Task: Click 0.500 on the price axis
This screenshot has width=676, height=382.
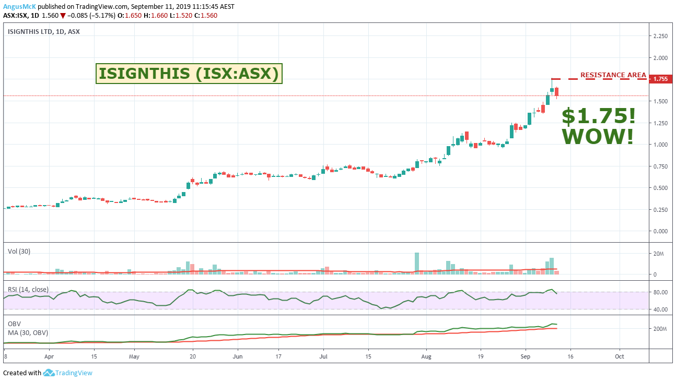Action: tap(660, 188)
